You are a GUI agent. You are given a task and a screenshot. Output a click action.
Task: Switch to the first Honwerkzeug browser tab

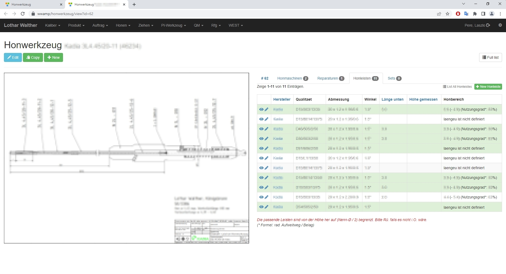pos(33,4)
